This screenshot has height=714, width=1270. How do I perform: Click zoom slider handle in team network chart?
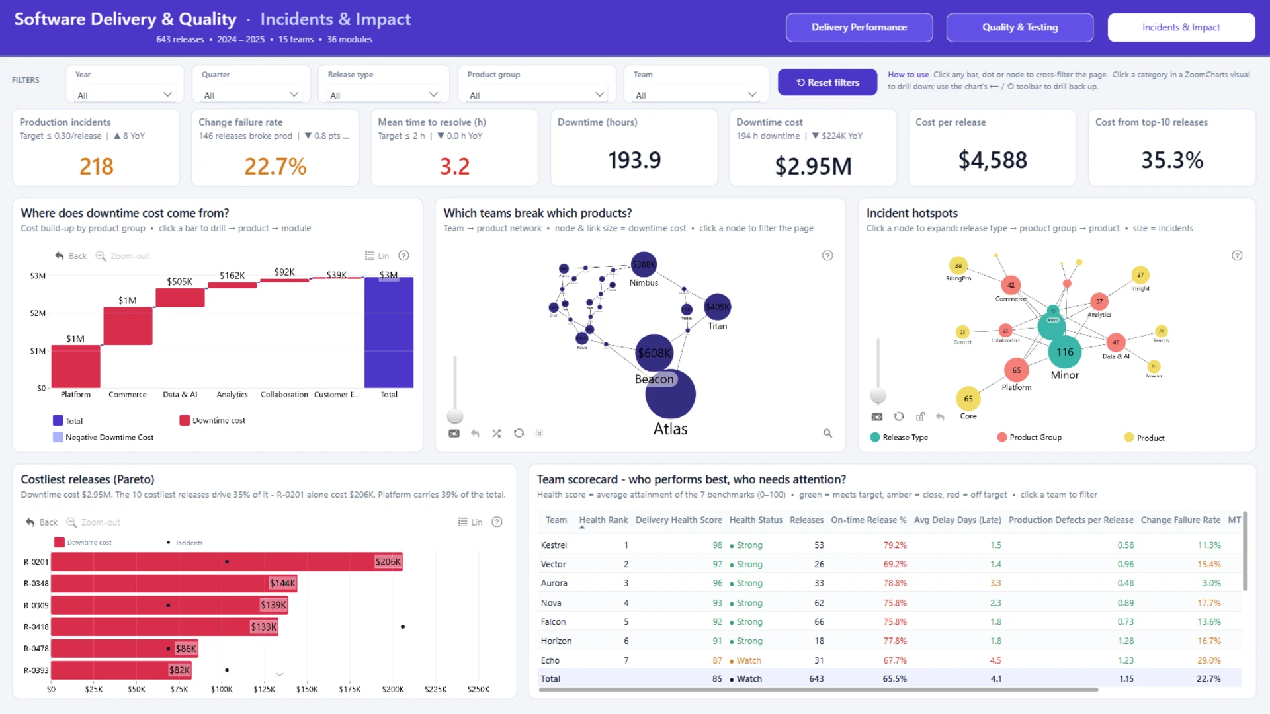(455, 416)
